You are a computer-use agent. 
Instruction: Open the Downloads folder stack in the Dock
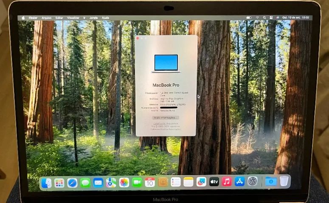point(271,181)
